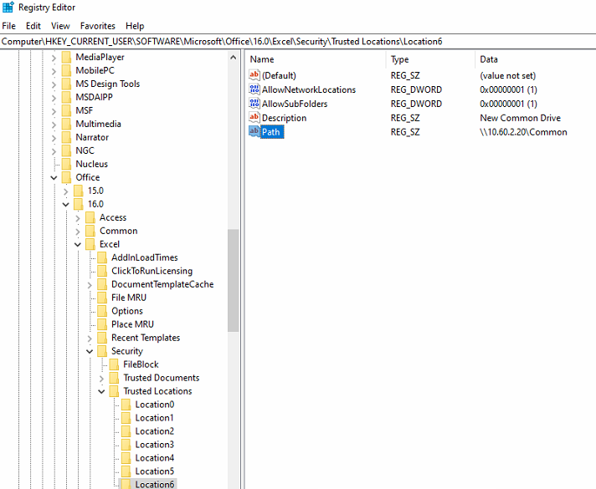Open the Edit menu
Image resolution: width=596 pixels, height=489 pixels.
(33, 26)
